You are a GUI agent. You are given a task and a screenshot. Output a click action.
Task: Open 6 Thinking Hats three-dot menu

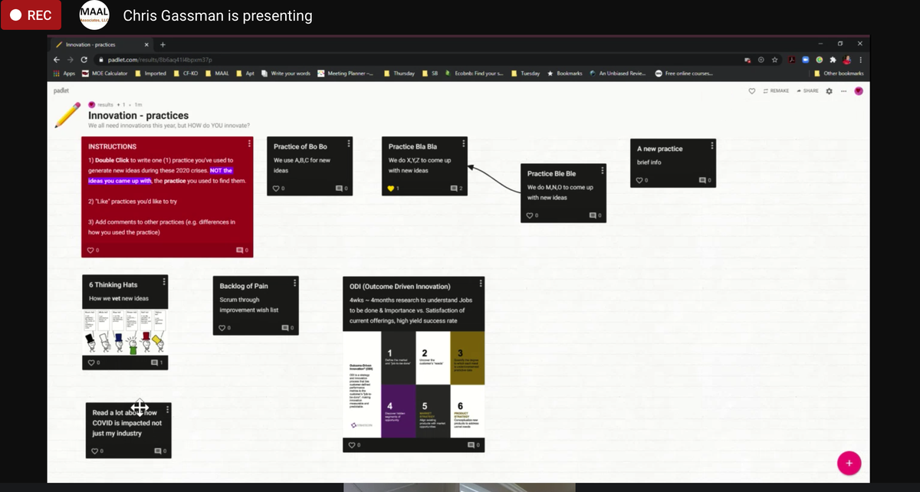coord(164,282)
